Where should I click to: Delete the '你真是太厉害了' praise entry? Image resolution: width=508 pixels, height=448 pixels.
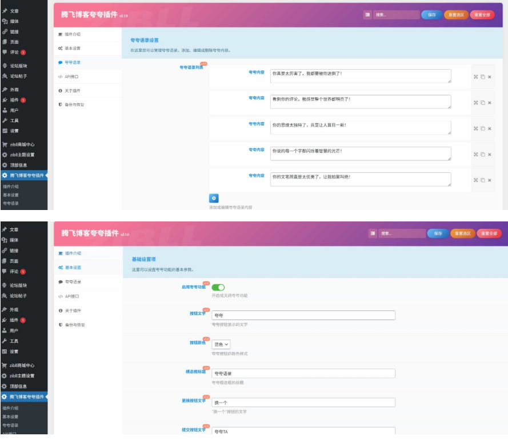[x=490, y=77]
